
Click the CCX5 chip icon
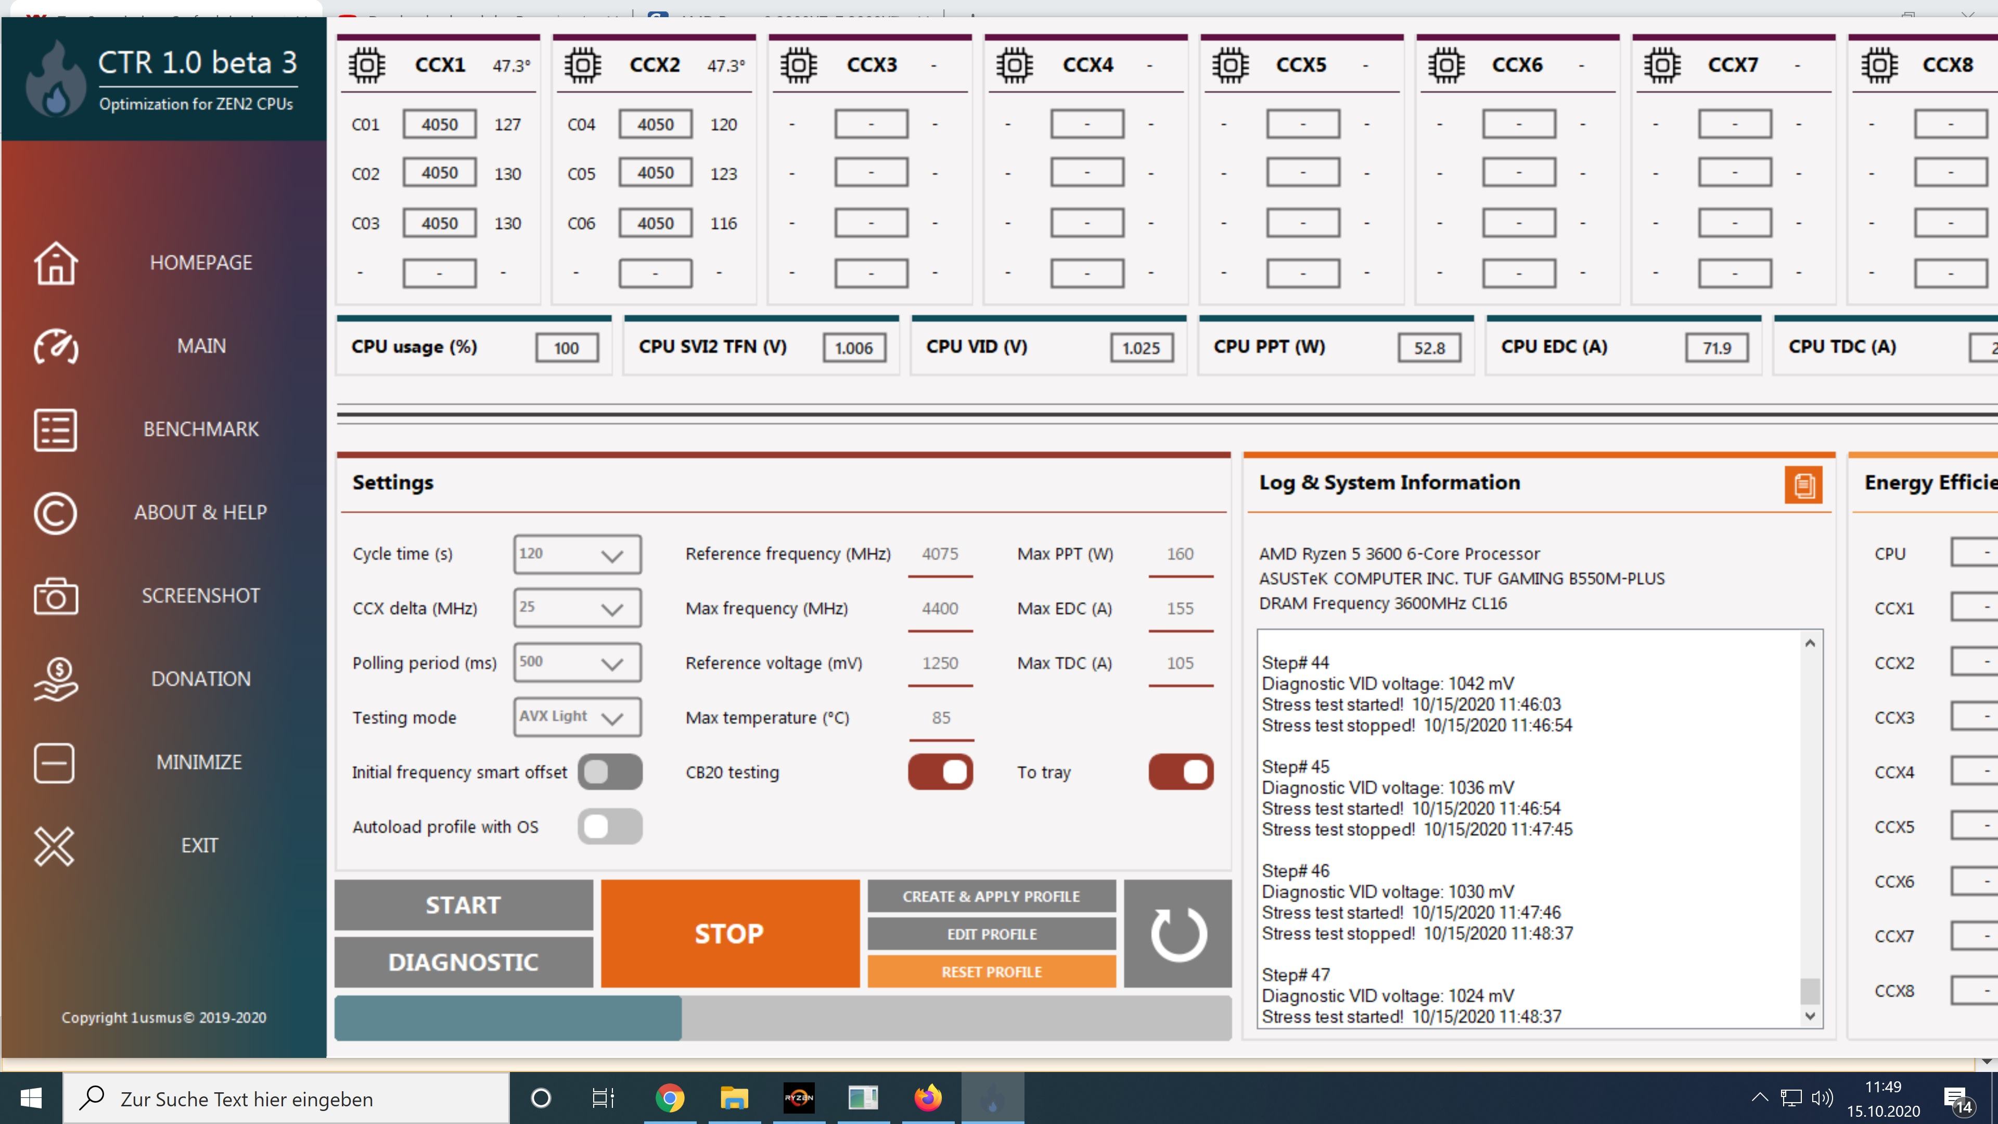[x=1230, y=65]
